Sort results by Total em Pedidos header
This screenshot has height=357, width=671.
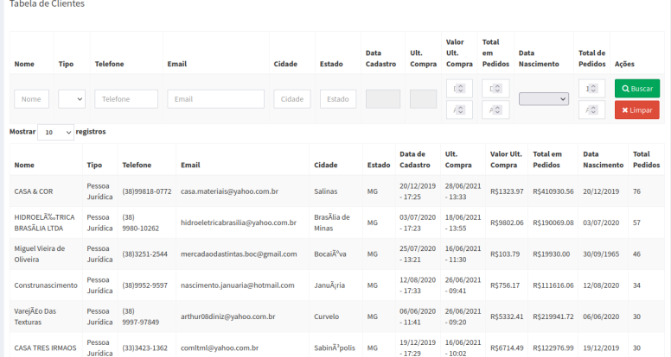point(547,160)
